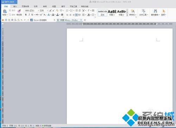Click the redo arrow icon
The width and height of the screenshot is (176, 128).
[x=25, y=20]
